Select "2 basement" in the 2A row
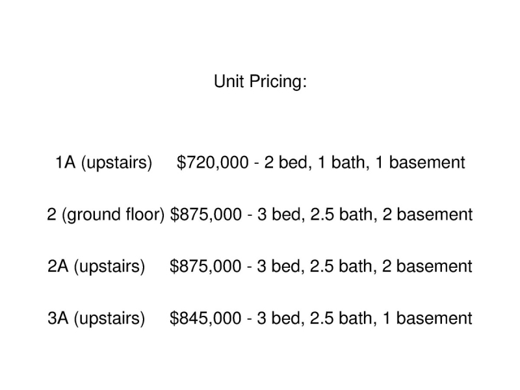The image size is (520, 390). pyautogui.click(x=427, y=266)
